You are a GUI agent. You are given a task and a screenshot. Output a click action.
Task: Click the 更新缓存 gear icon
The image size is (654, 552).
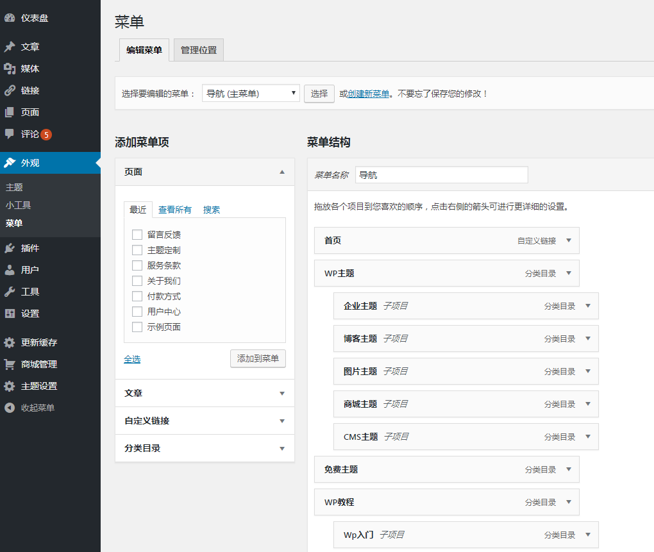pos(10,343)
